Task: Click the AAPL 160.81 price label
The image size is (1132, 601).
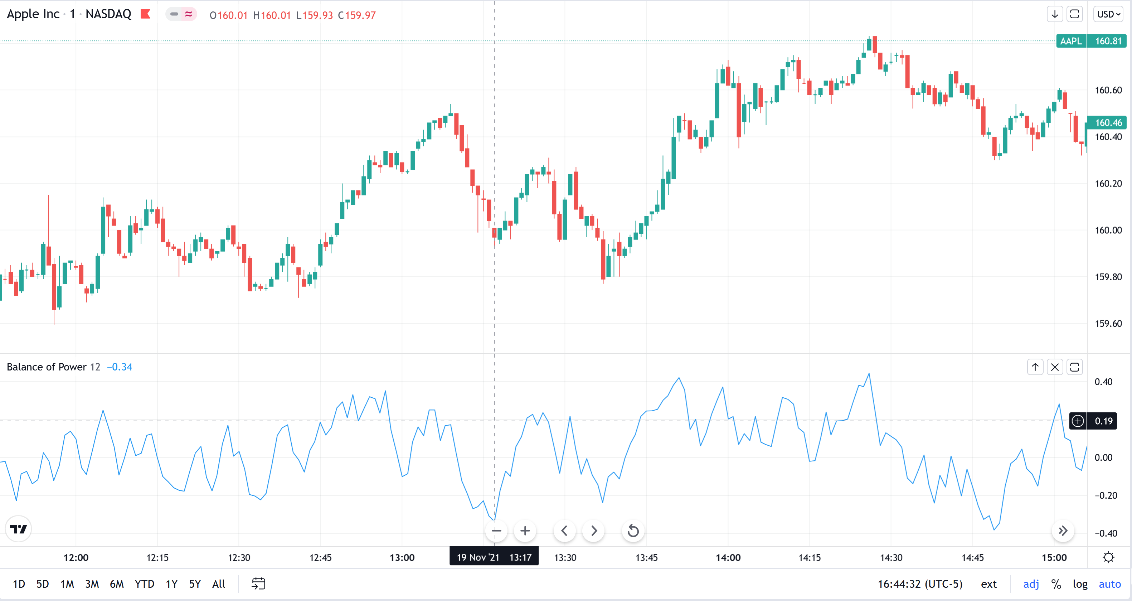Action: tap(1091, 41)
